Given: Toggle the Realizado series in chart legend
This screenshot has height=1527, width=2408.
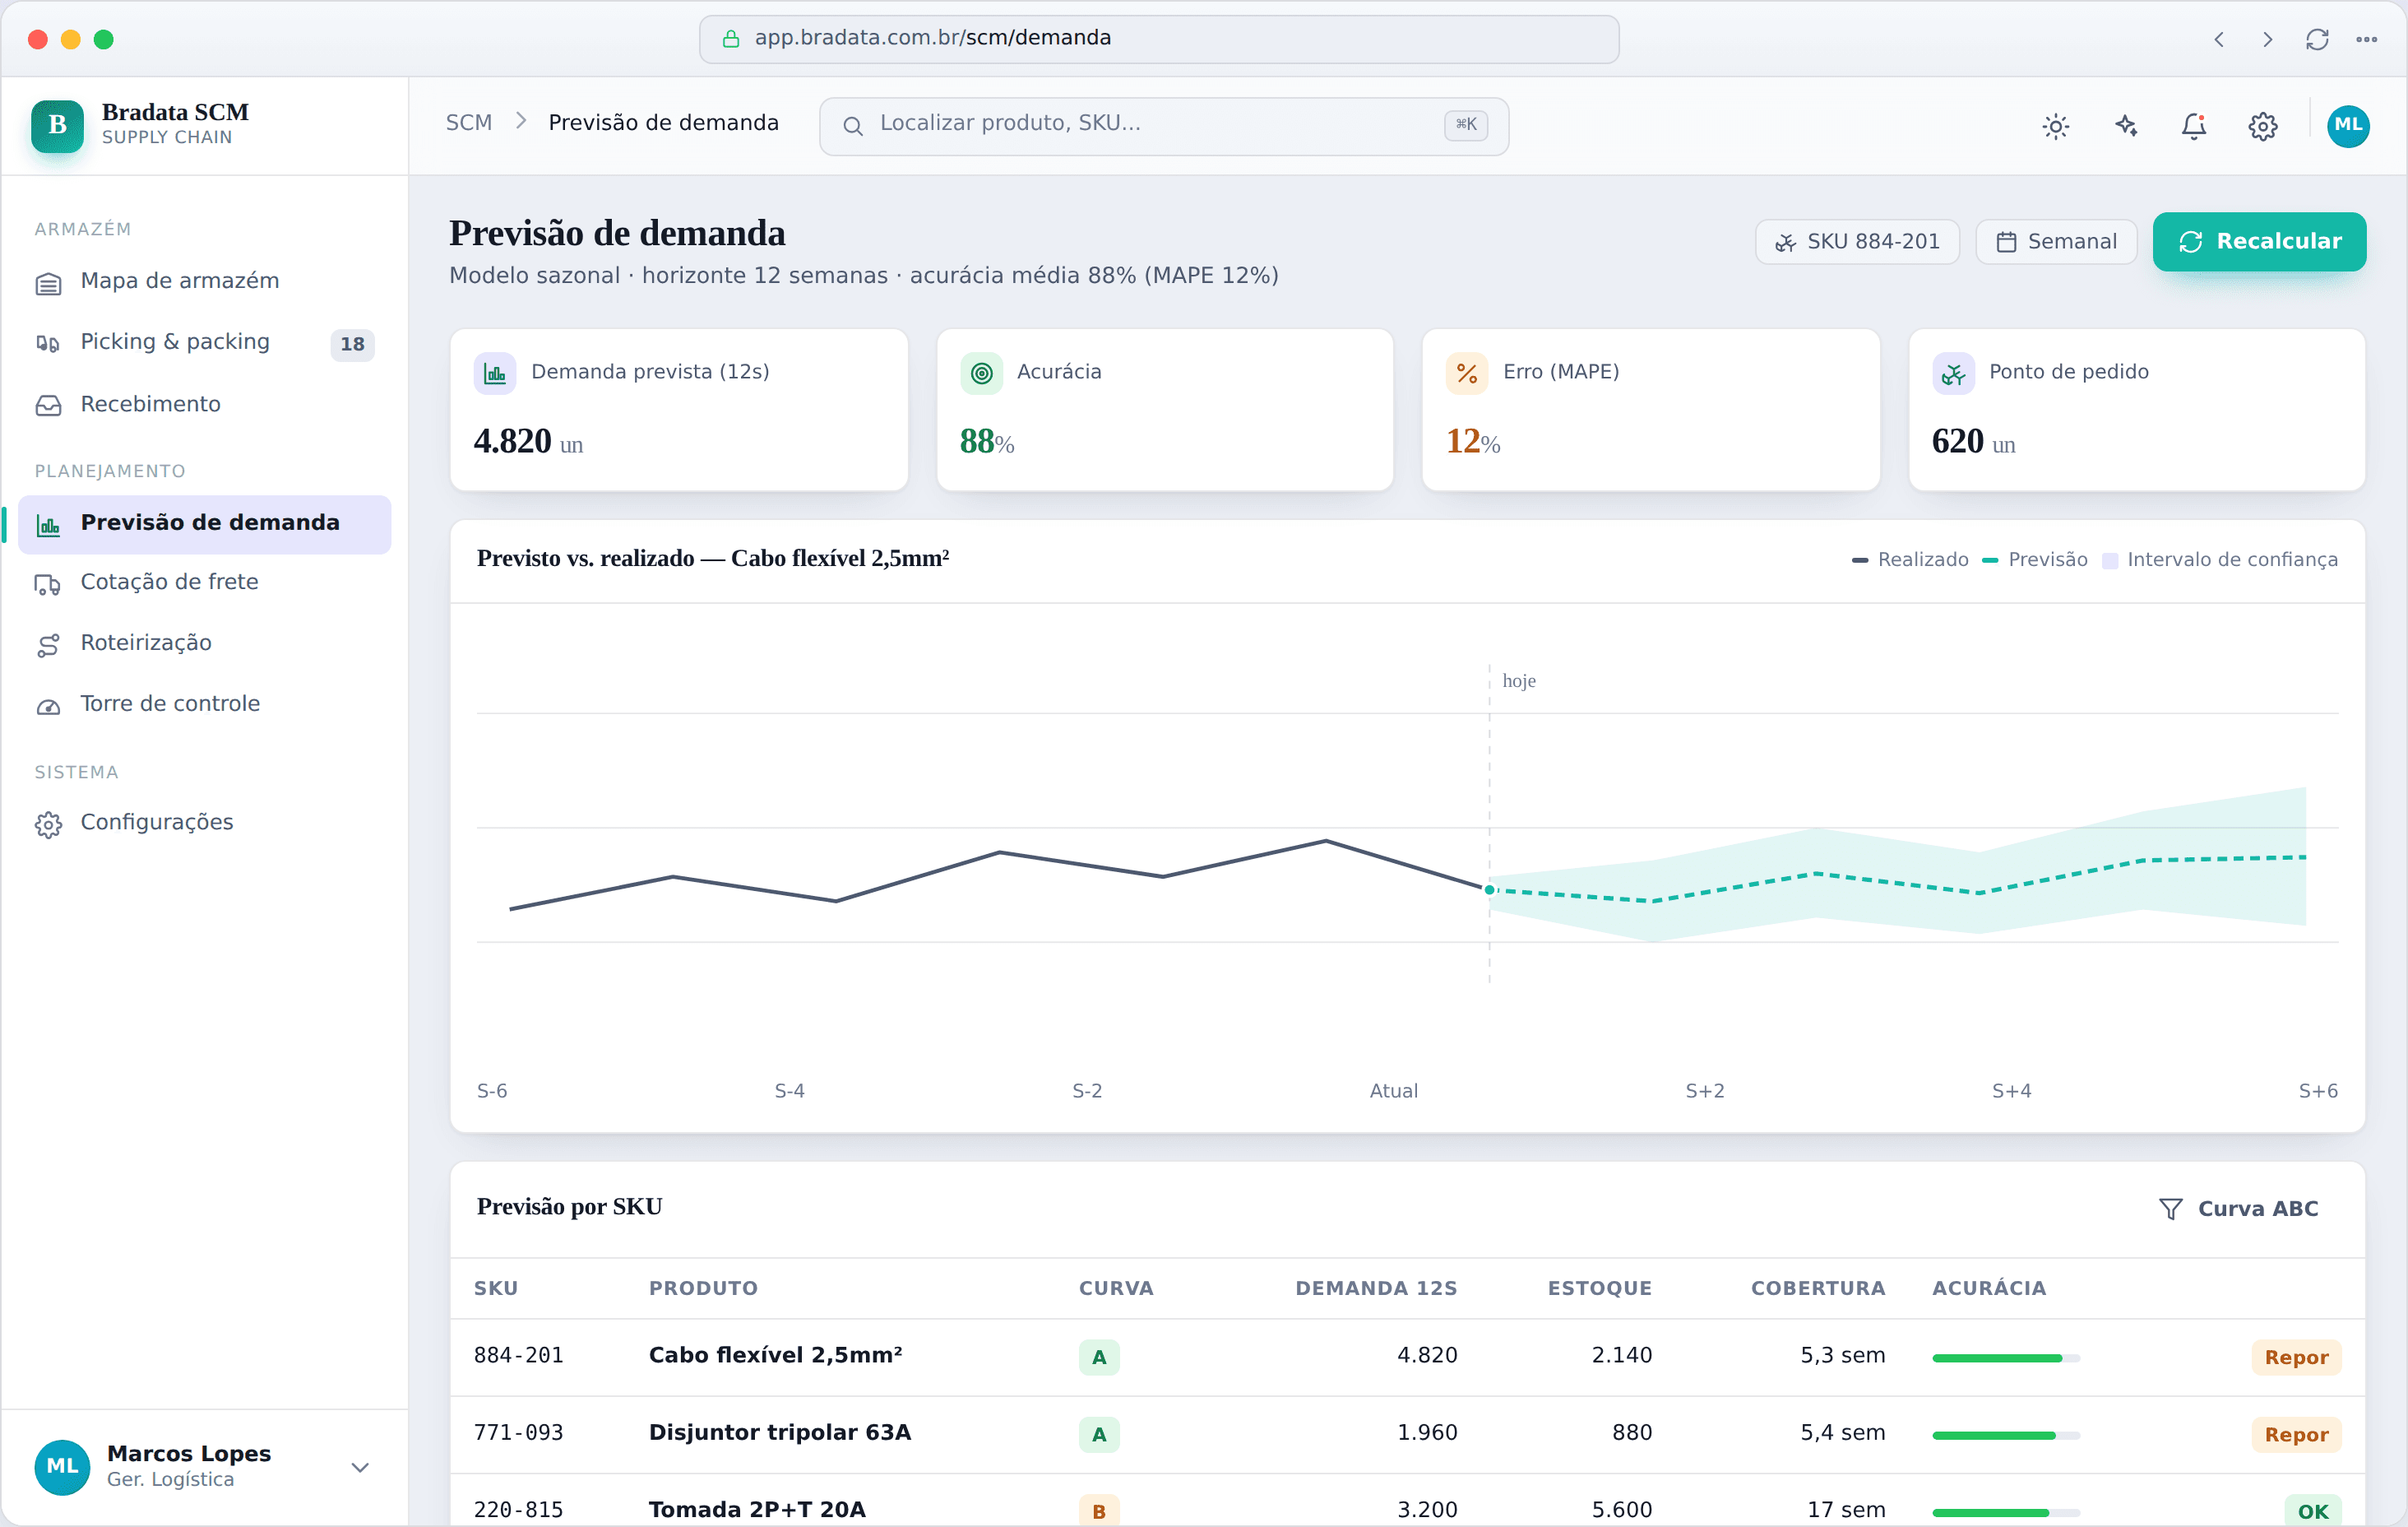Looking at the screenshot, I should click(x=1909, y=559).
